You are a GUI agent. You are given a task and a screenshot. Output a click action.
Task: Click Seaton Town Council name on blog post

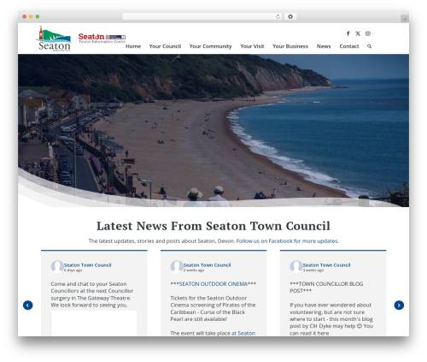[326, 265]
